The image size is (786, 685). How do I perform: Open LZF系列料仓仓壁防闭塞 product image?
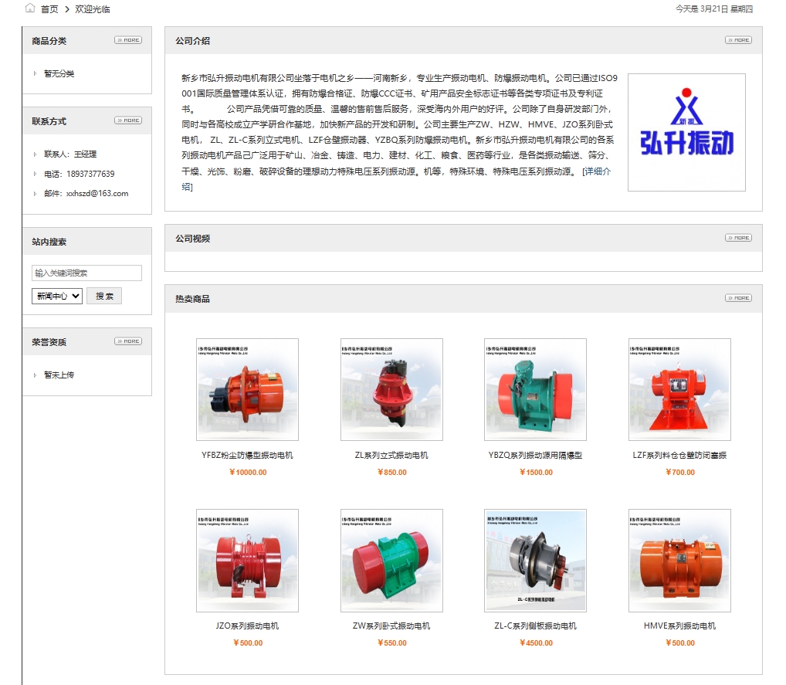(679, 389)
